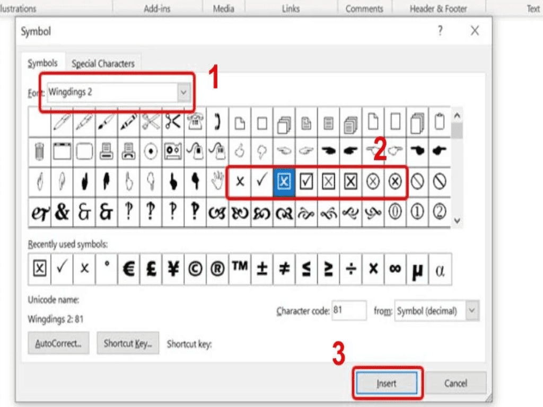Click the checked box symbol with checkmark
543x407 pixels.
pyautogui.click(x=306, y=182)
